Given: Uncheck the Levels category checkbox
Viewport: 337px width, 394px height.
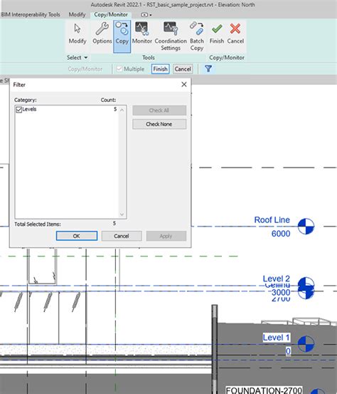Looking at the screenshot, I should 18,110.
